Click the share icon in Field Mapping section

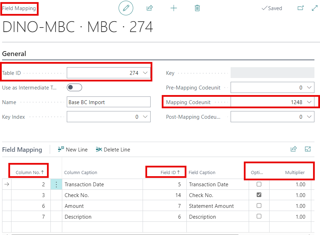[294, 149]
